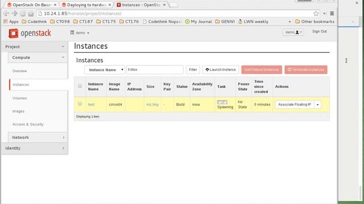The height and width of the screenshot is (204, 364).
Task: Click the browser forward arrow
Action: click(x=14, y=14)
